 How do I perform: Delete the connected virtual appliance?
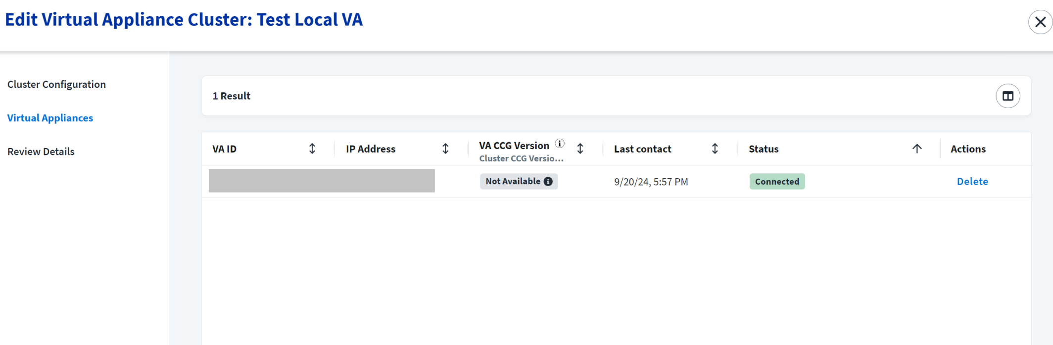click(x=972, y=182)
